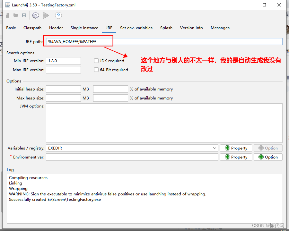Click the disabled Option button
The height and width of the screenshot is (231, 289).
tap(268, 148)
